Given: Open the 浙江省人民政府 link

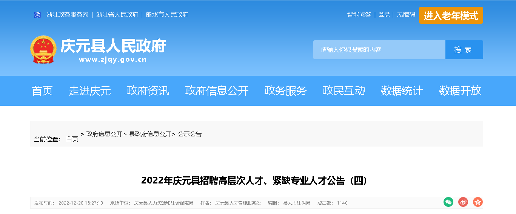Looking at the screenshot, I should pyautogui.click(x=117, y=15).
